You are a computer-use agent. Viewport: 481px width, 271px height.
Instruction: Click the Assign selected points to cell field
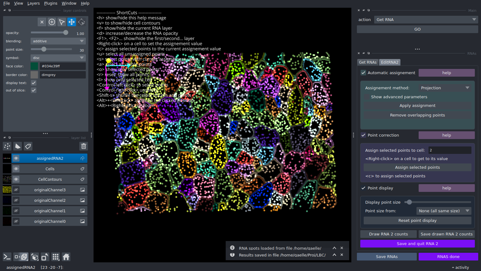click(450, 150)
